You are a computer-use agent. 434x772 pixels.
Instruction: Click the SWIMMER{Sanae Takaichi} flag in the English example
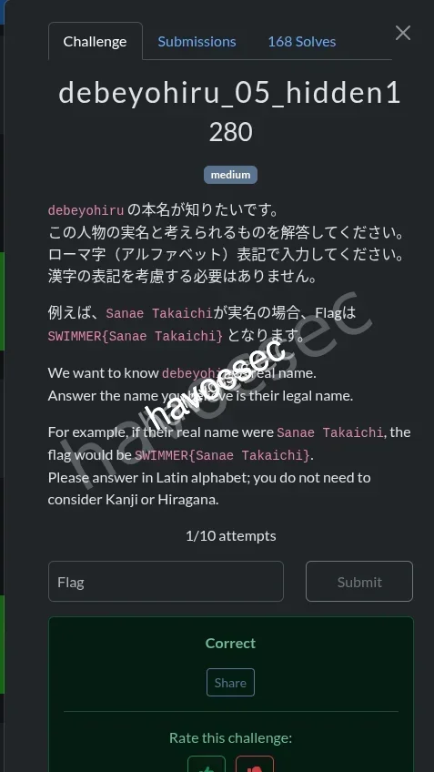click(222, 455)
